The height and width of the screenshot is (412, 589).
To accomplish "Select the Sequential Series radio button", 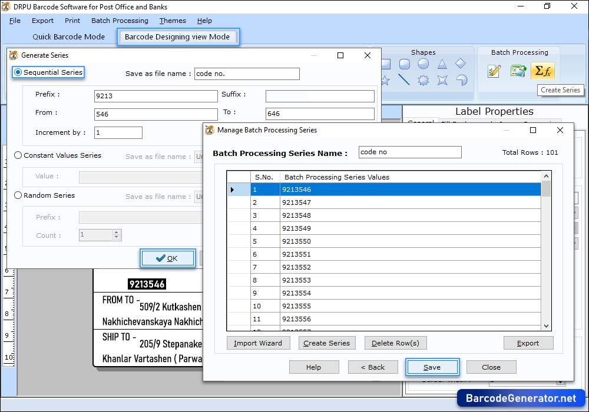I will pos(18,72).
